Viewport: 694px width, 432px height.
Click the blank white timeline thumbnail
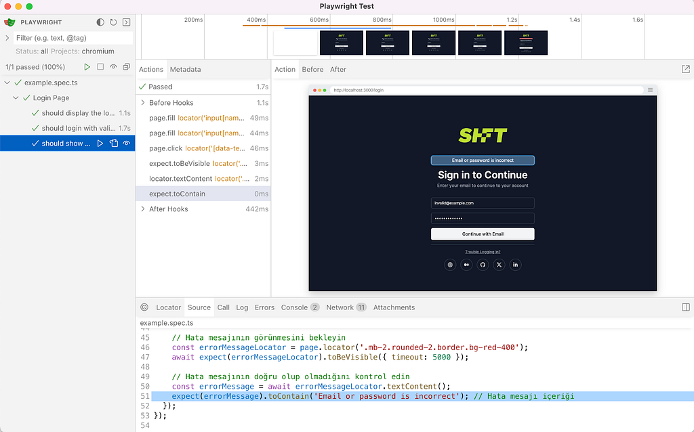295,43
